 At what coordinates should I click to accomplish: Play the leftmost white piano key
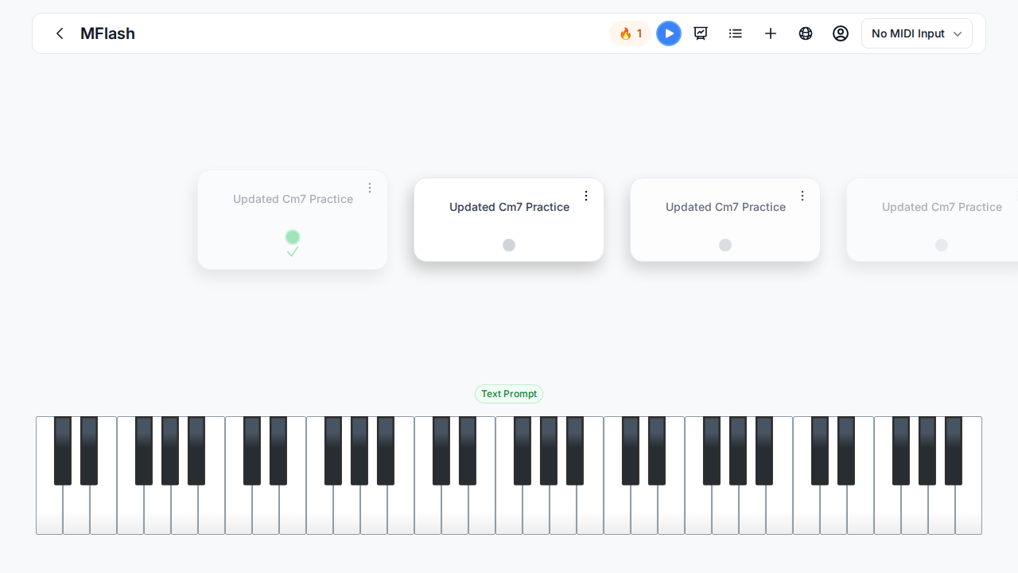coord(48,509)
